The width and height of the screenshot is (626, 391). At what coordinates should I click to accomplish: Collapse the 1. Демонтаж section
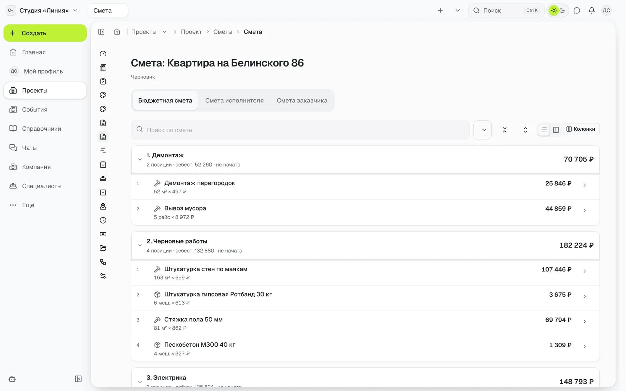(x=140, y=159)
